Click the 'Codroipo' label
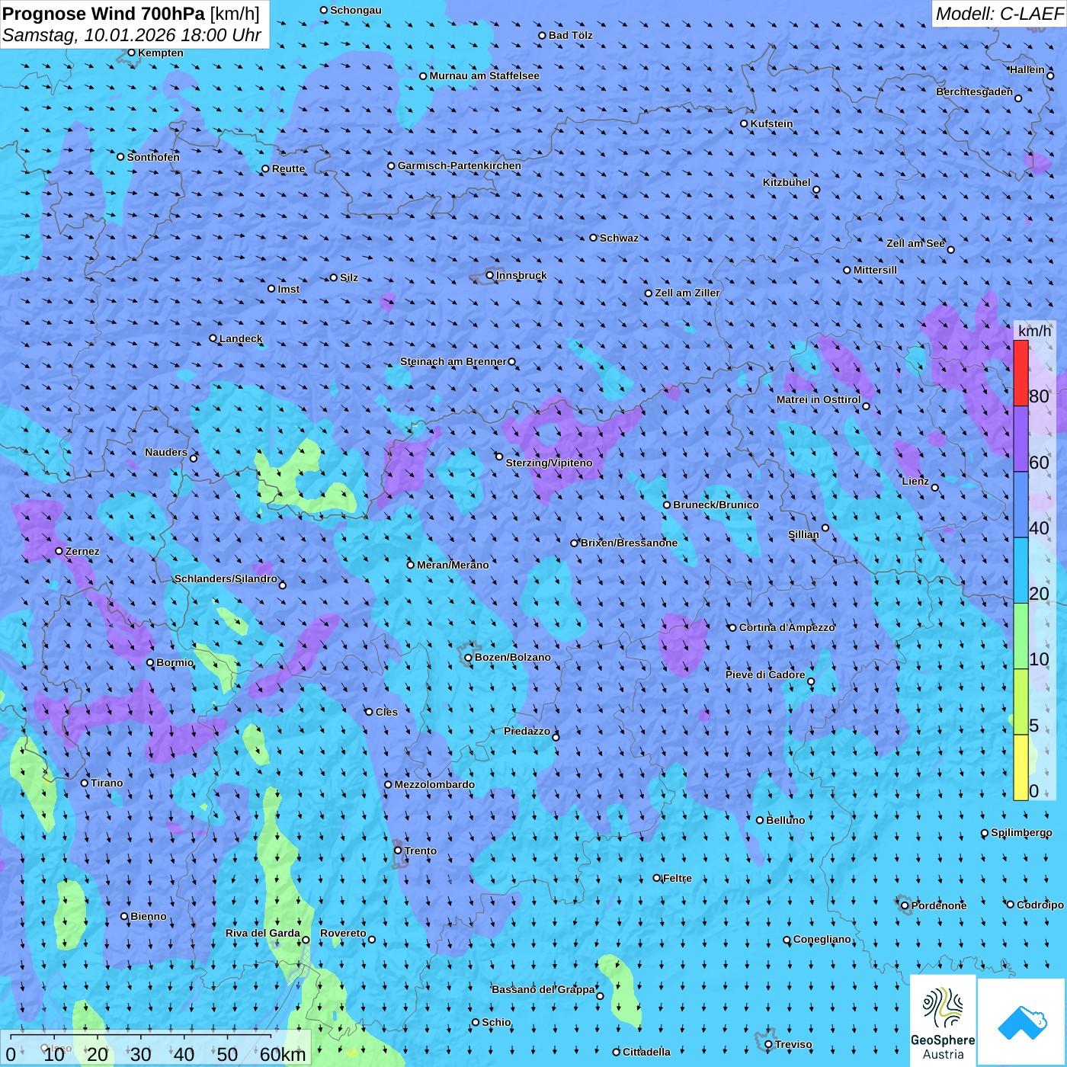The width and height of the screenshot is (1067, 1067). click(x=1040, y=905)
